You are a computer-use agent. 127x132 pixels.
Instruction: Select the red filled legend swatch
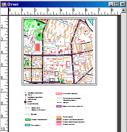click(59, 122)
